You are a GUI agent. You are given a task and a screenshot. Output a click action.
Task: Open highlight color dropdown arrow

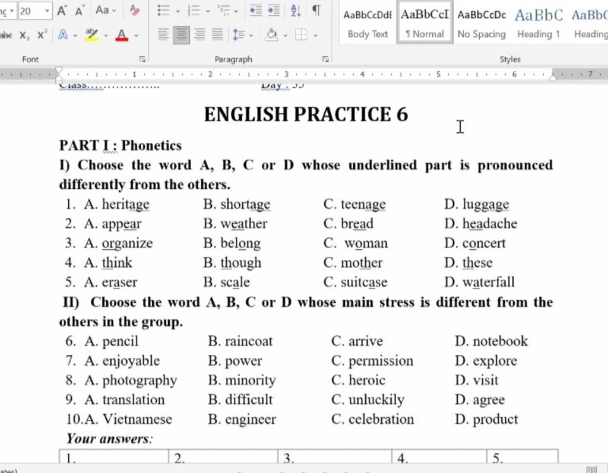tap(106, 36)
